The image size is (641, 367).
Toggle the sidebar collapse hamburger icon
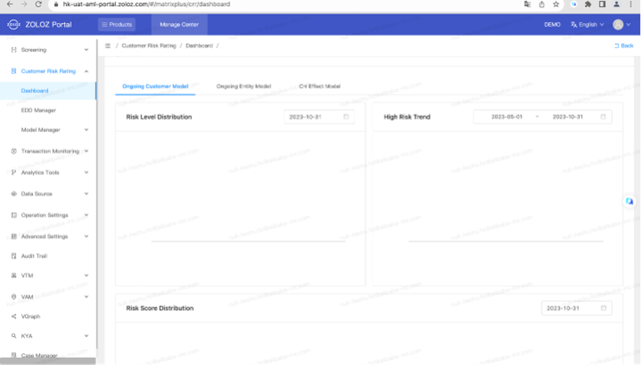pos(108,46)
